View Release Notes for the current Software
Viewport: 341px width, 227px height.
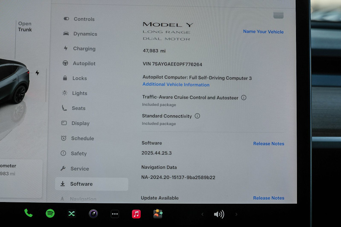[x=269, y=144]
